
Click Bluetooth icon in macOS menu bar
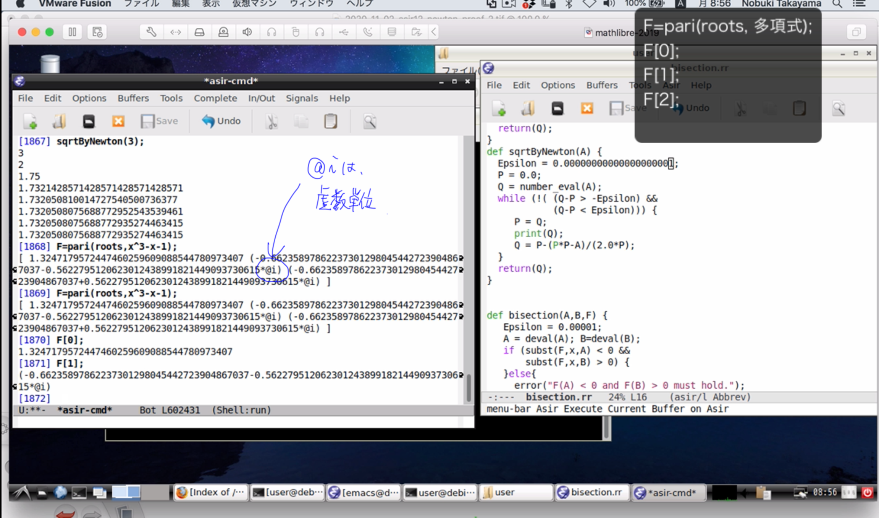pyautogui.click(x=569, y=4)
